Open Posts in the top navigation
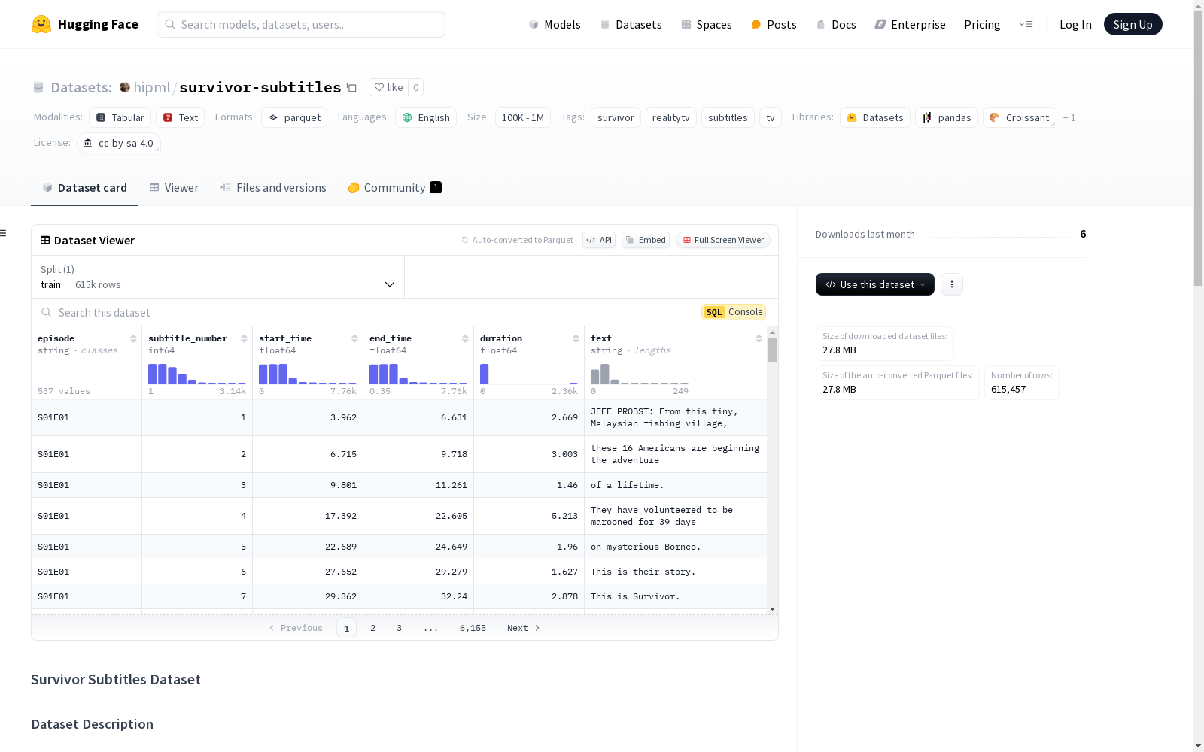The height and width of the screenshot is (752, 1204). pyautogui.click(x=774, y=24)
